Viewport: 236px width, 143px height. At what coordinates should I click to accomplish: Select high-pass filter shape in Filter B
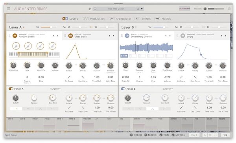(x=165, y=109)
